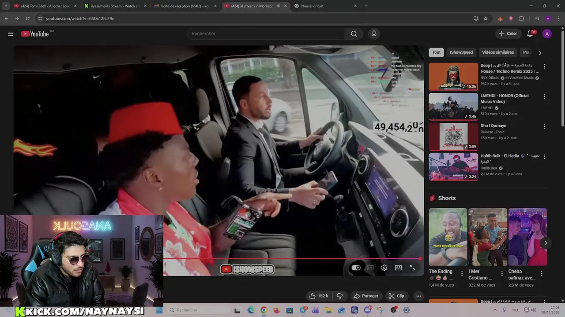The height and width of the screenshot is (317, 565).
Task: Go back to the previous page
Action: click(x=6, y=18)
